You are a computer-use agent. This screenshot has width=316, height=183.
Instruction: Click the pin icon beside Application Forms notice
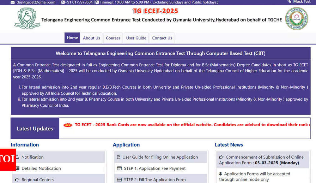pyautogui.click(x=221, y=174)
